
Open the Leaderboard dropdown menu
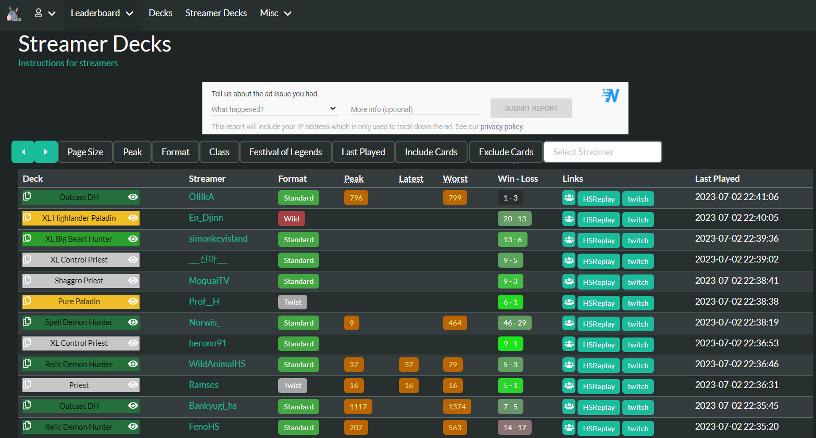point(102,14)
